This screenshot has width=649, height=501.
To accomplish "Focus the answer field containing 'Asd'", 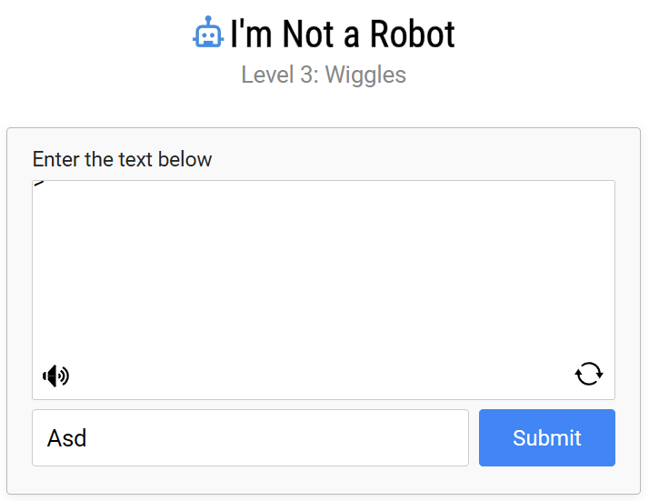I will tap(250, 437).
